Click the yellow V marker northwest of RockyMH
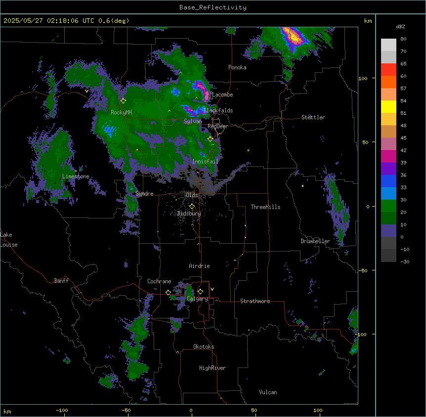This screenshot has height=417, width=426. tap(86, 91)
